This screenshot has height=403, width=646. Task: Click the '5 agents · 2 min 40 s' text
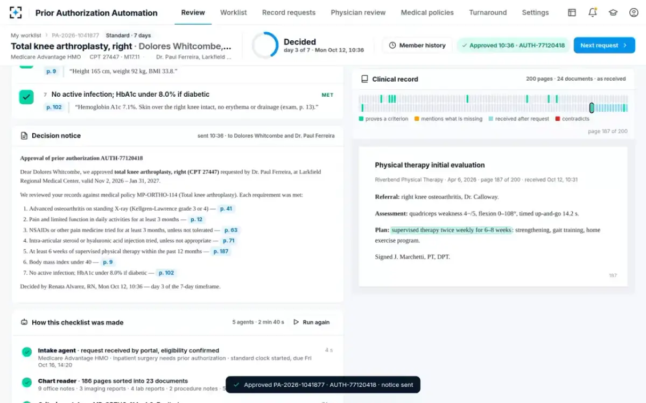[x=258, y=322]
